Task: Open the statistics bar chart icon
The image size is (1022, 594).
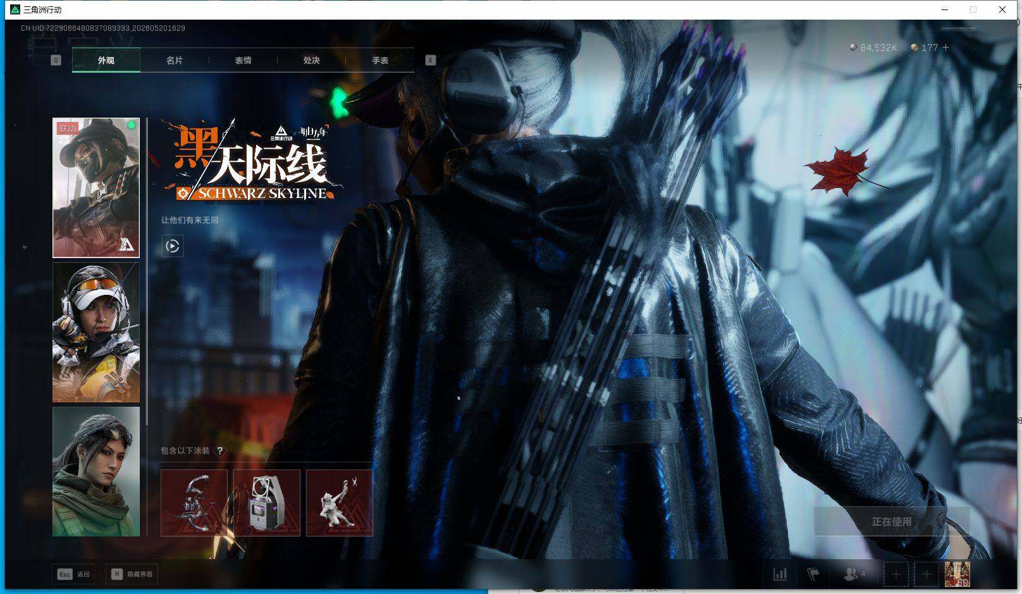Action: pyautogui.click(x=780, y=574)
